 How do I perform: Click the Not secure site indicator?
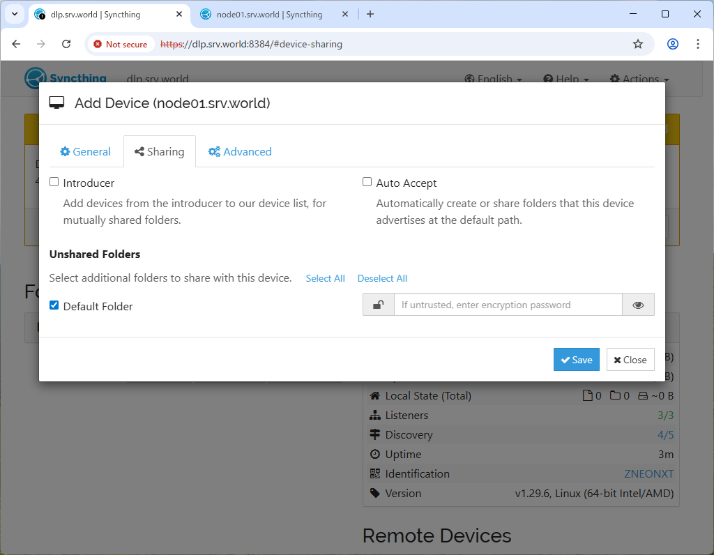121,44
